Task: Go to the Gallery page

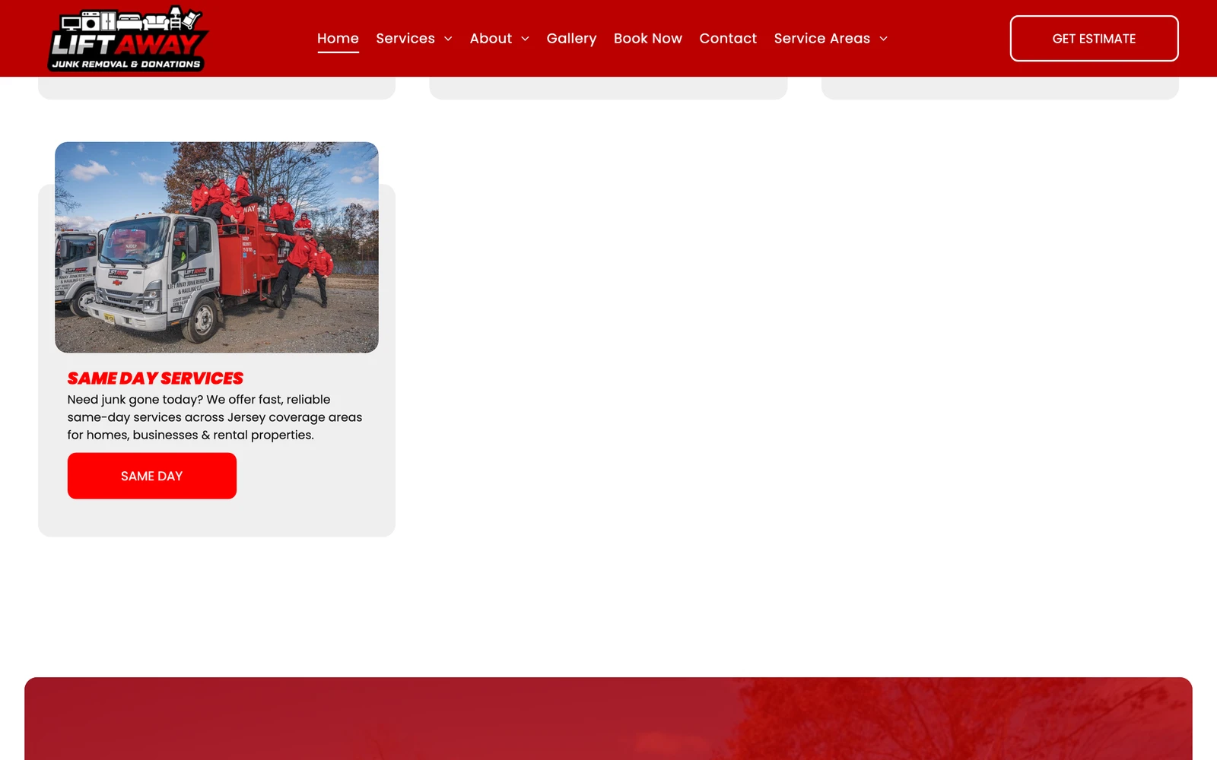Action: pos(571,38)
